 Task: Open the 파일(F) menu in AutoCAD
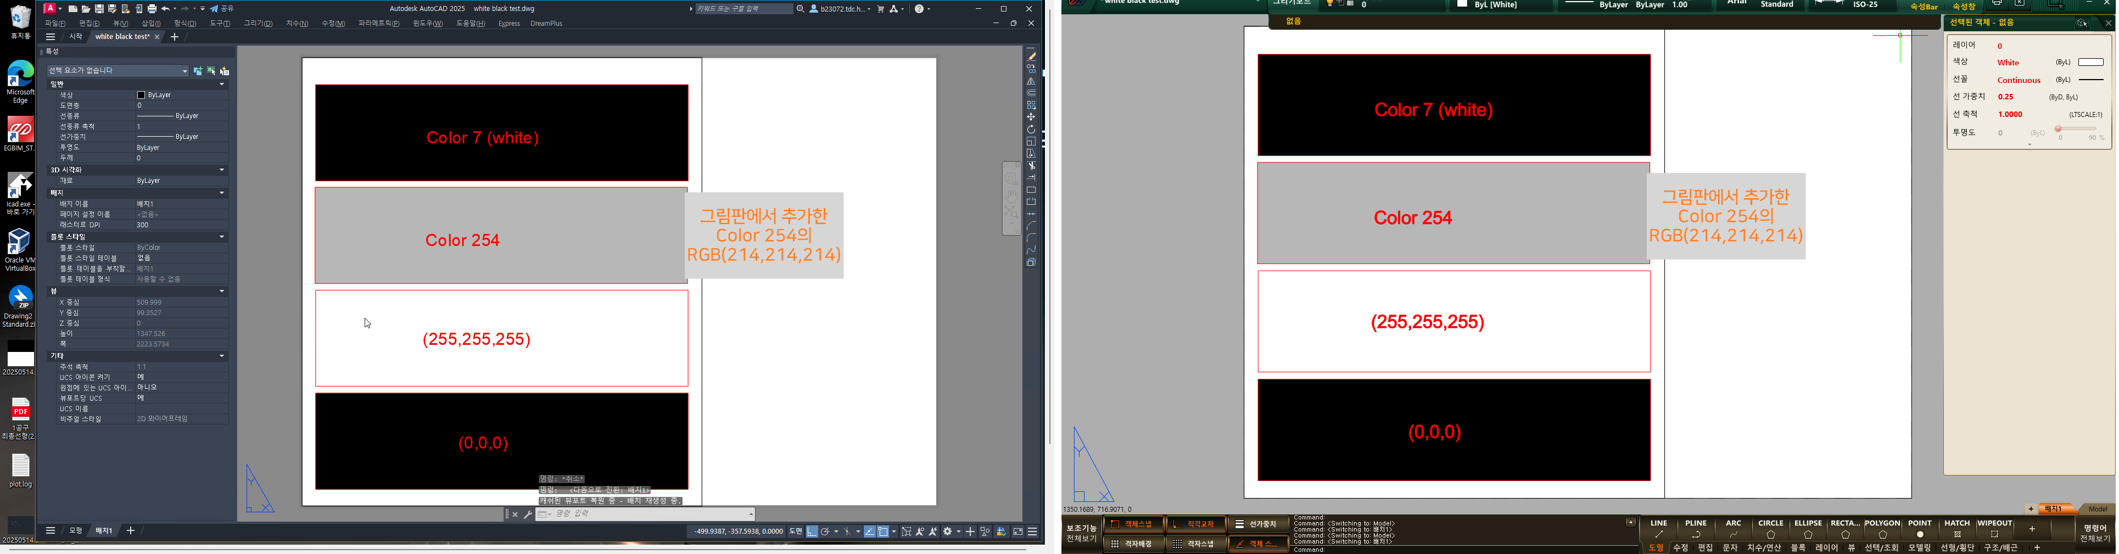pos(55,24)
